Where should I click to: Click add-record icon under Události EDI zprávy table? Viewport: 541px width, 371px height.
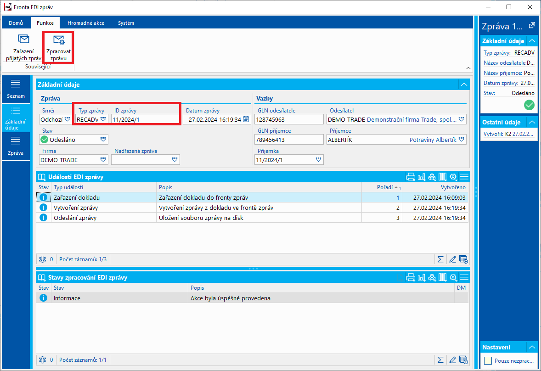(x=463, y=259)
